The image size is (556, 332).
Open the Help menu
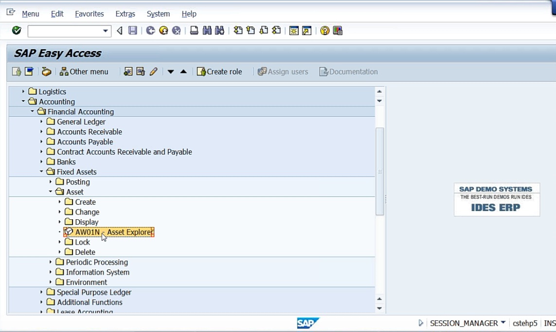coord(189,14)
